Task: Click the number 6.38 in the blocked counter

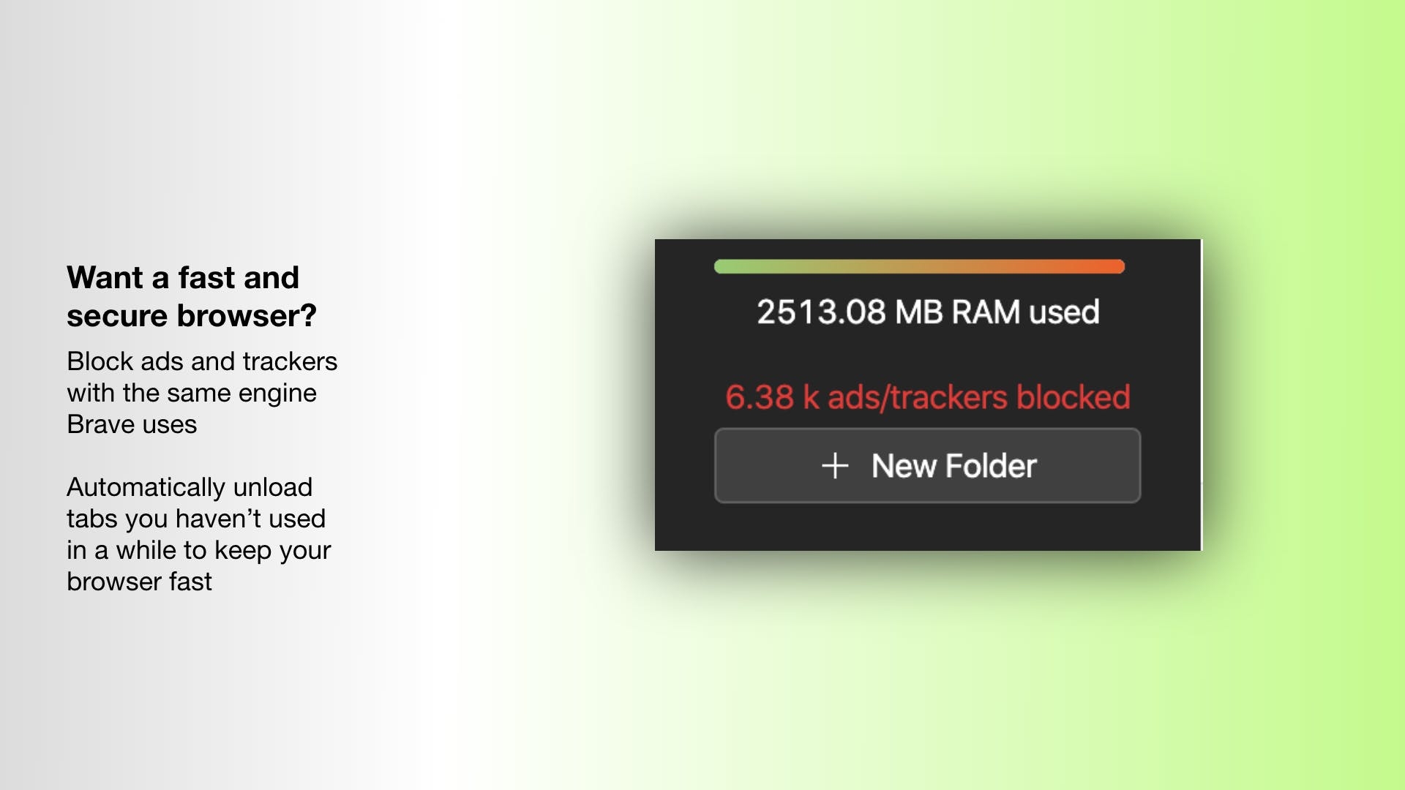Action: point(760,397)
